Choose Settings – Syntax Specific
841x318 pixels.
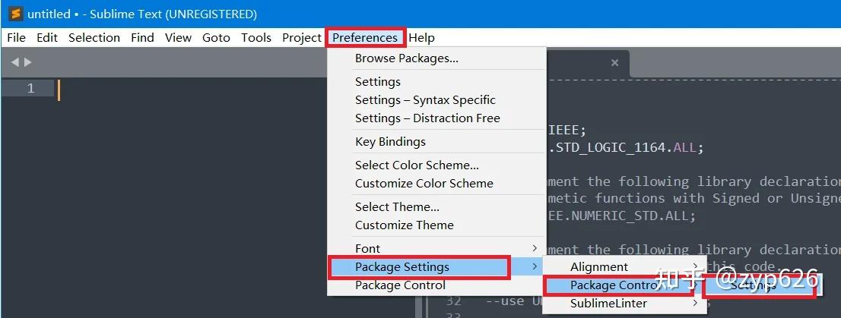[x=424, y=99]
